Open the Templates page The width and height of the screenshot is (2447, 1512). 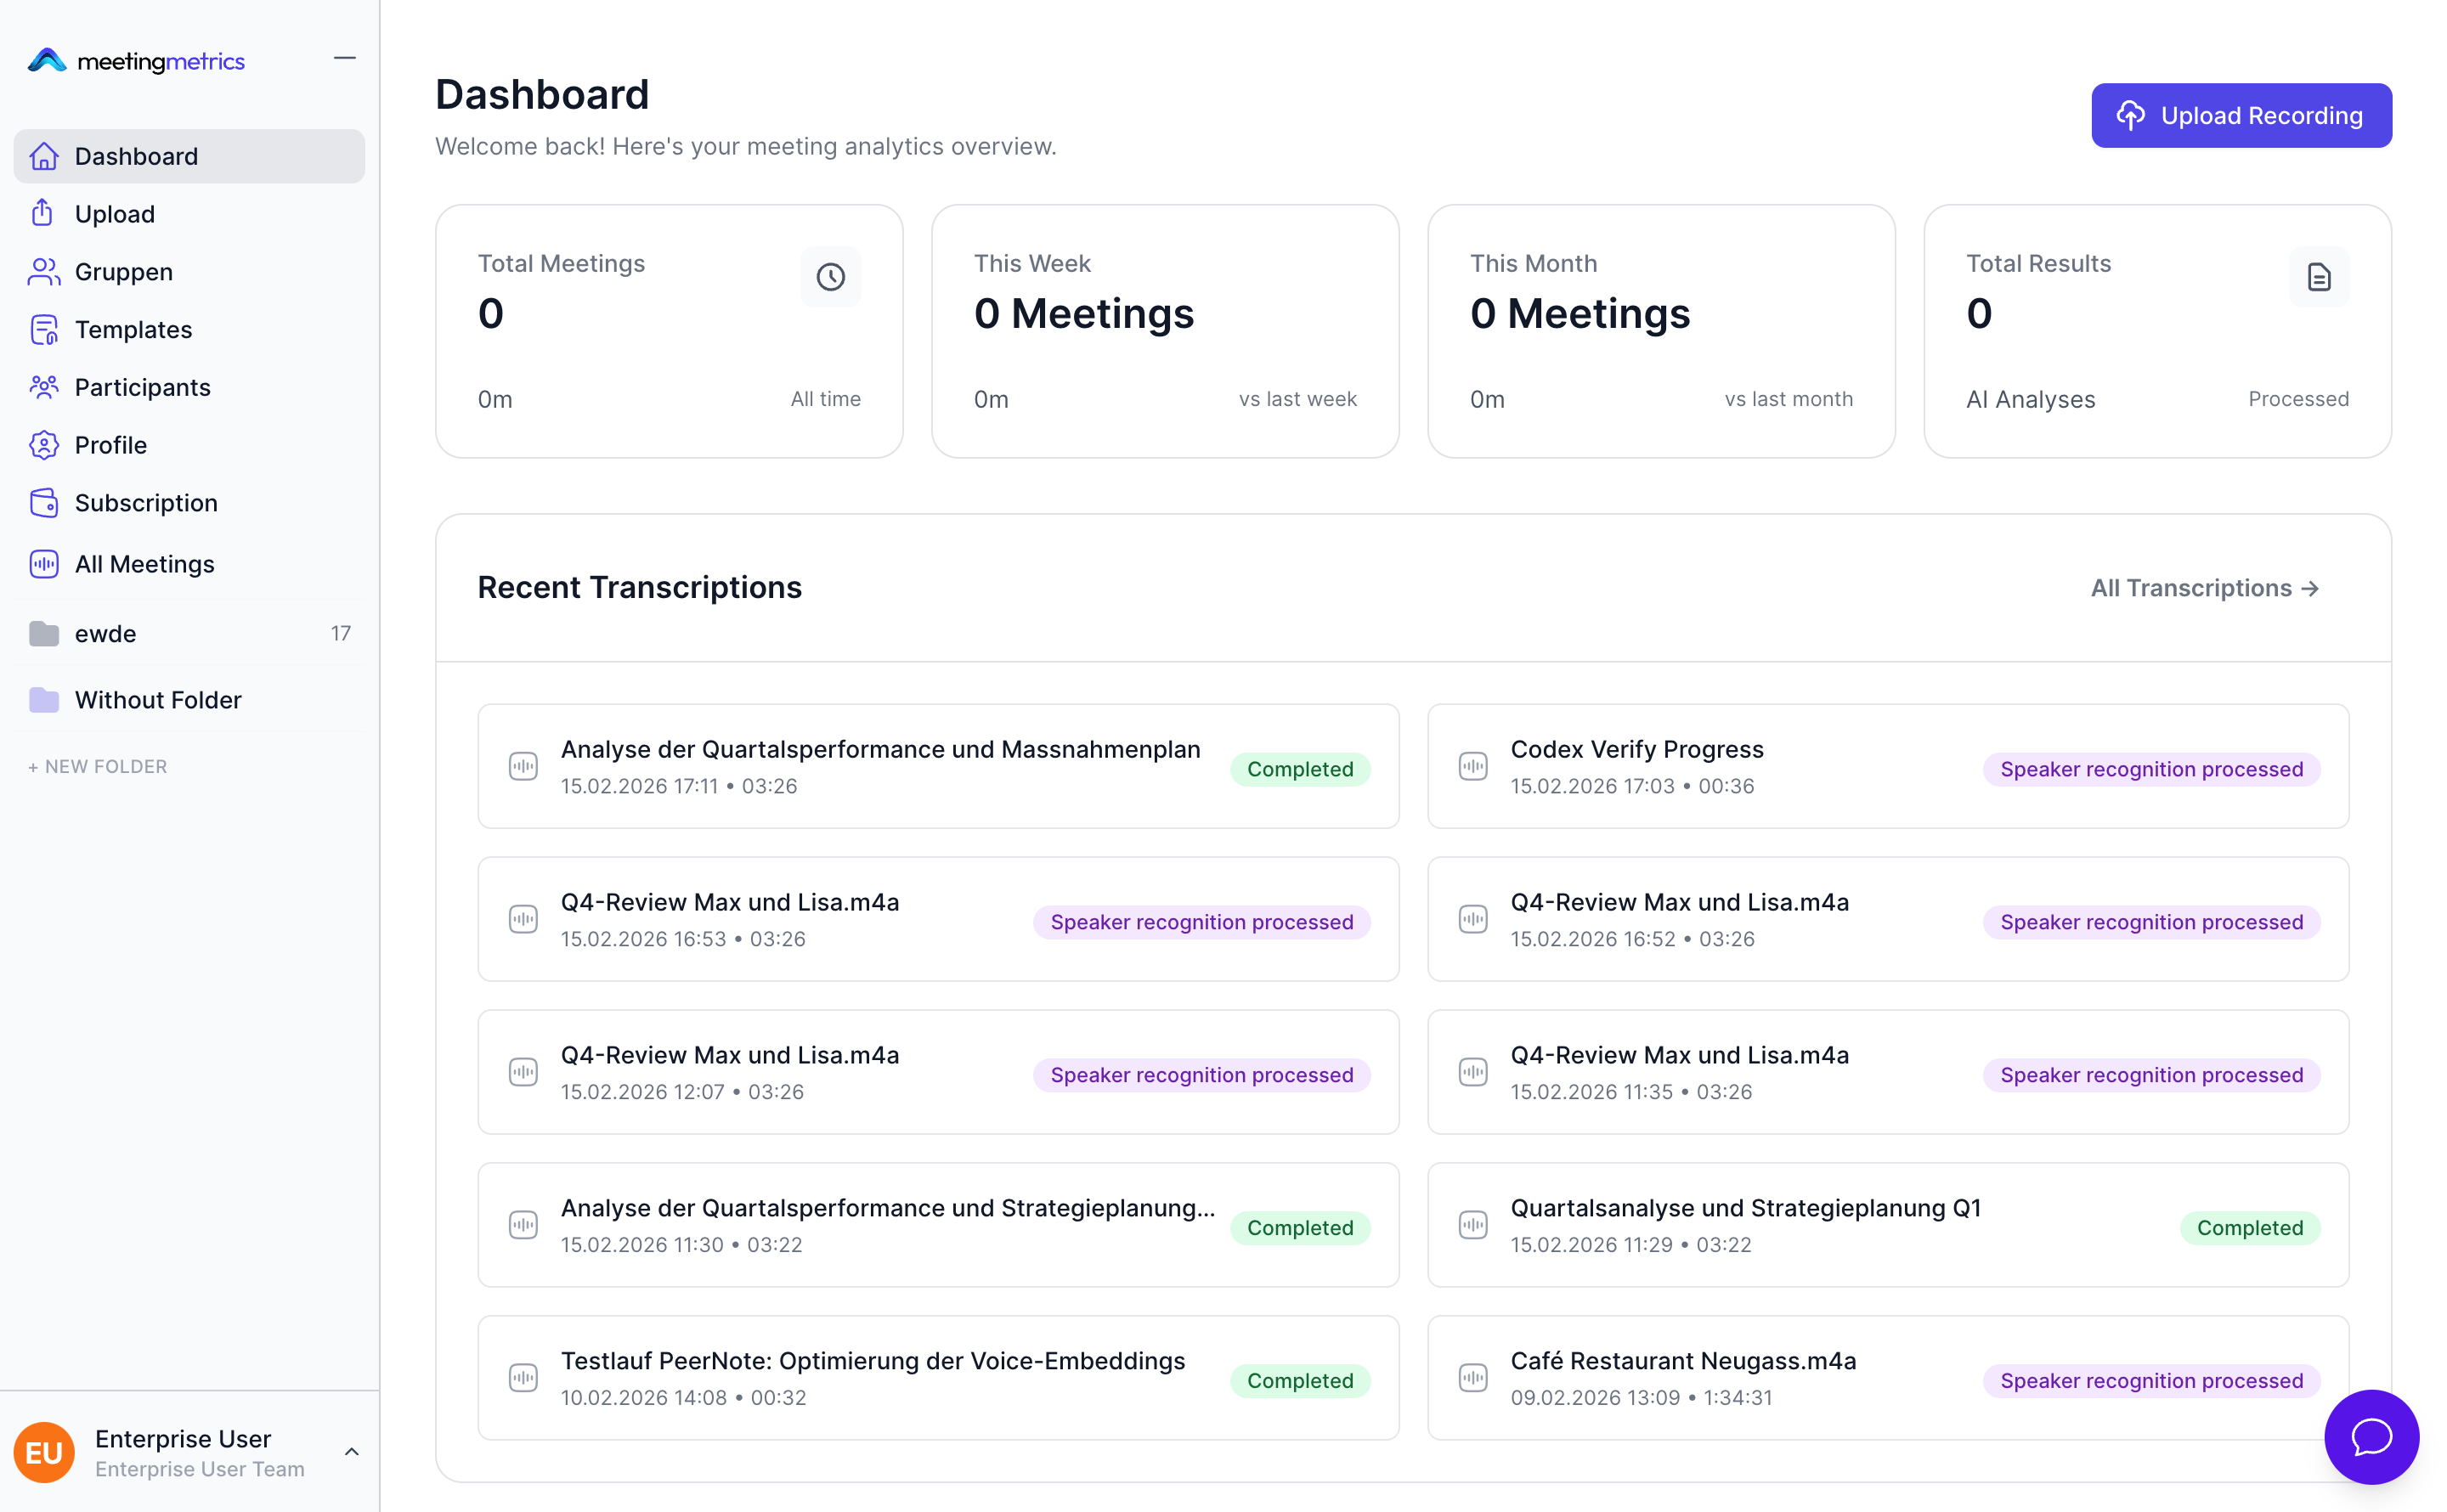(133, 330)
